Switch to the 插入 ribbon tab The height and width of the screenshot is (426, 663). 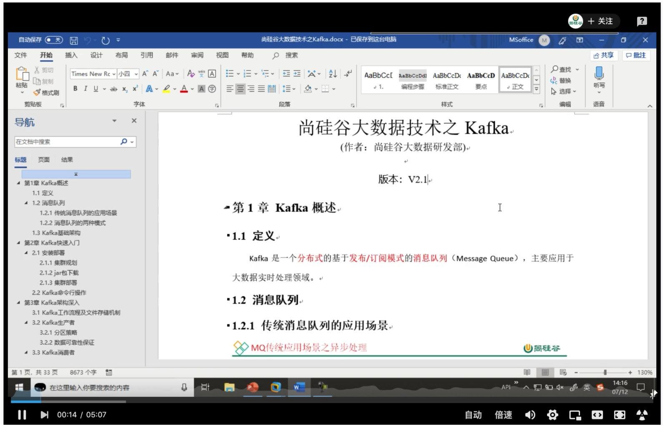coord(71,55)
